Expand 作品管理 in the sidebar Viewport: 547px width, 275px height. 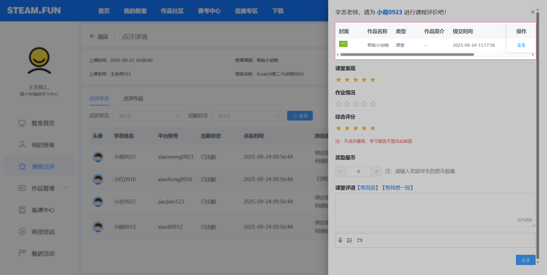point(43,188)
